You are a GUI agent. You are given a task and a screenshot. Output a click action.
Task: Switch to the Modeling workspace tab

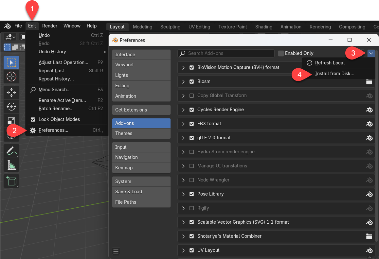coord(143,27)
